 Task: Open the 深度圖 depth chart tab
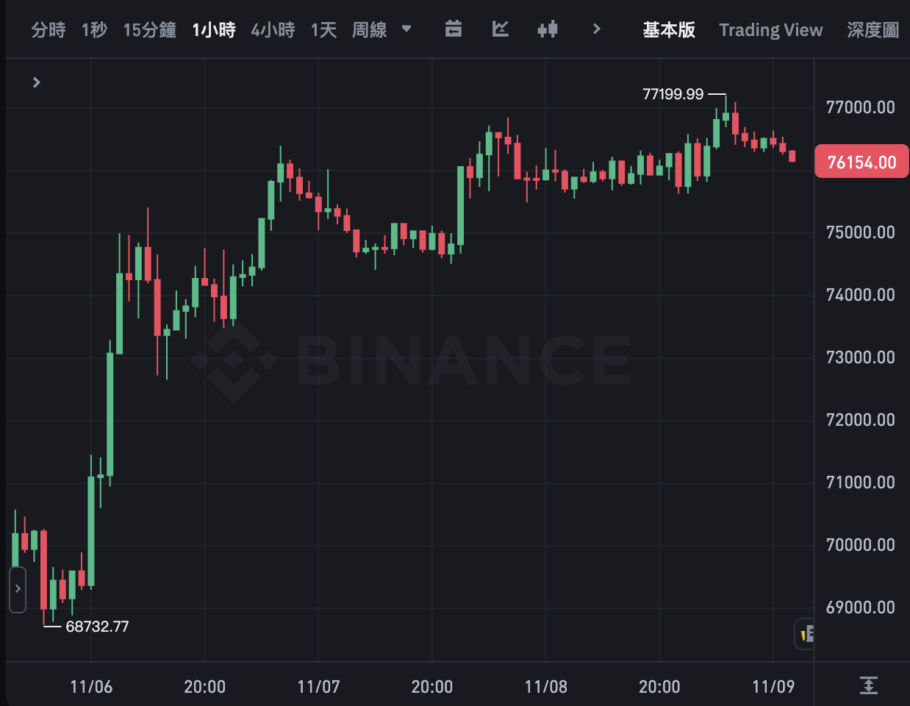click(873, 30)
